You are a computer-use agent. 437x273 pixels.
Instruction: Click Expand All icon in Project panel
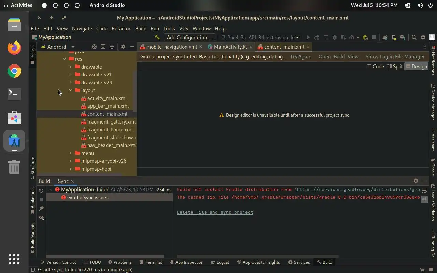(x=103, y=47)
